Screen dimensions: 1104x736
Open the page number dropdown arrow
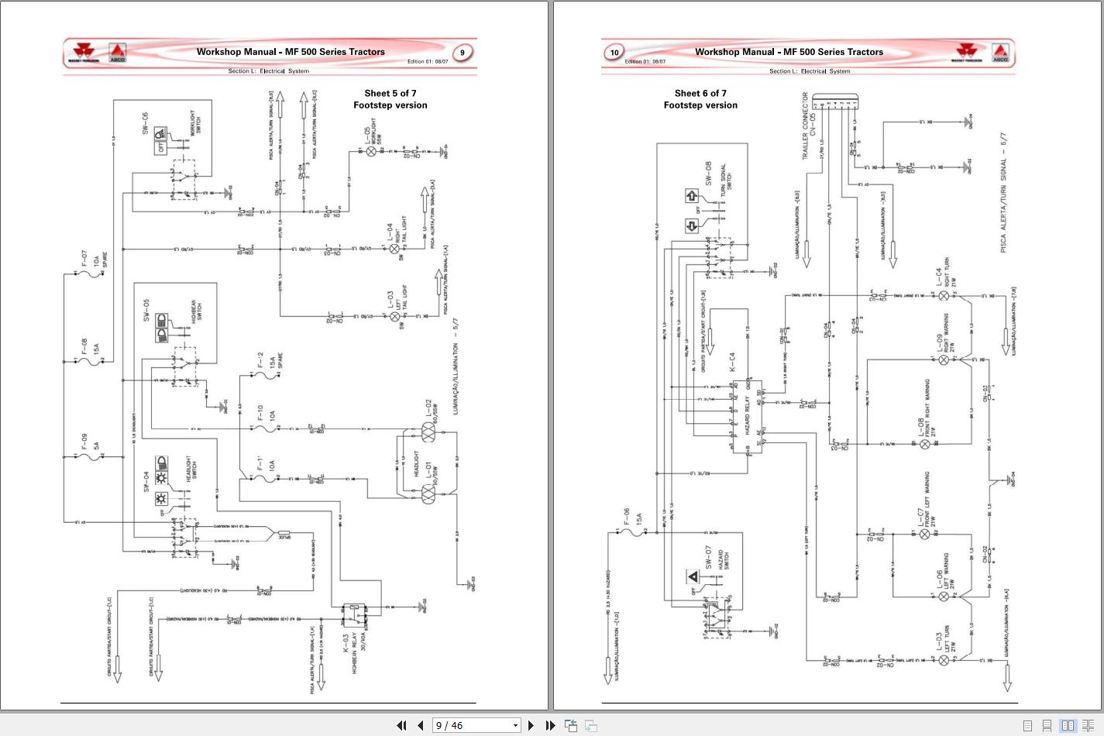515,726
